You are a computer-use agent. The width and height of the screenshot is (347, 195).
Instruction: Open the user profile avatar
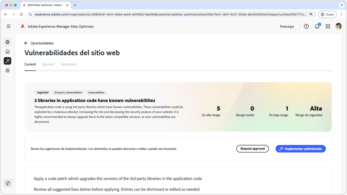coord(338,26)
